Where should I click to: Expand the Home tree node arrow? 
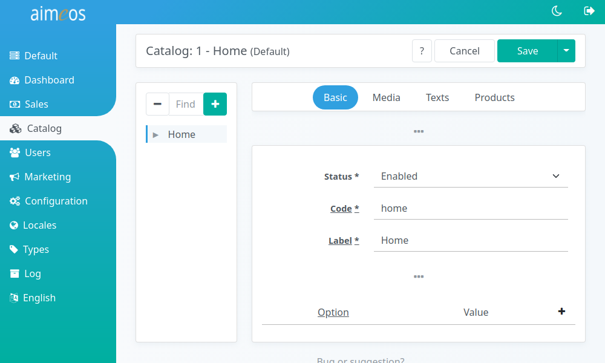tap(156, 135)
